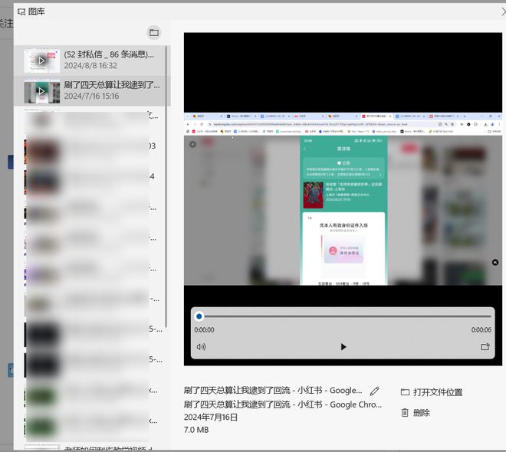The height and width of the screenshot is (452, 506).
Task: Click the '2024/7/16 15:16' date text
Action: pos(91,96)
